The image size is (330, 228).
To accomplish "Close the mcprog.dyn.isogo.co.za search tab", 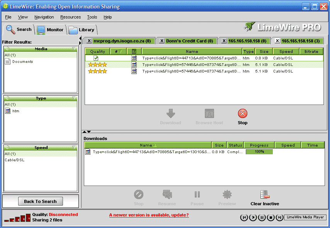I will [x=89, y=41].
